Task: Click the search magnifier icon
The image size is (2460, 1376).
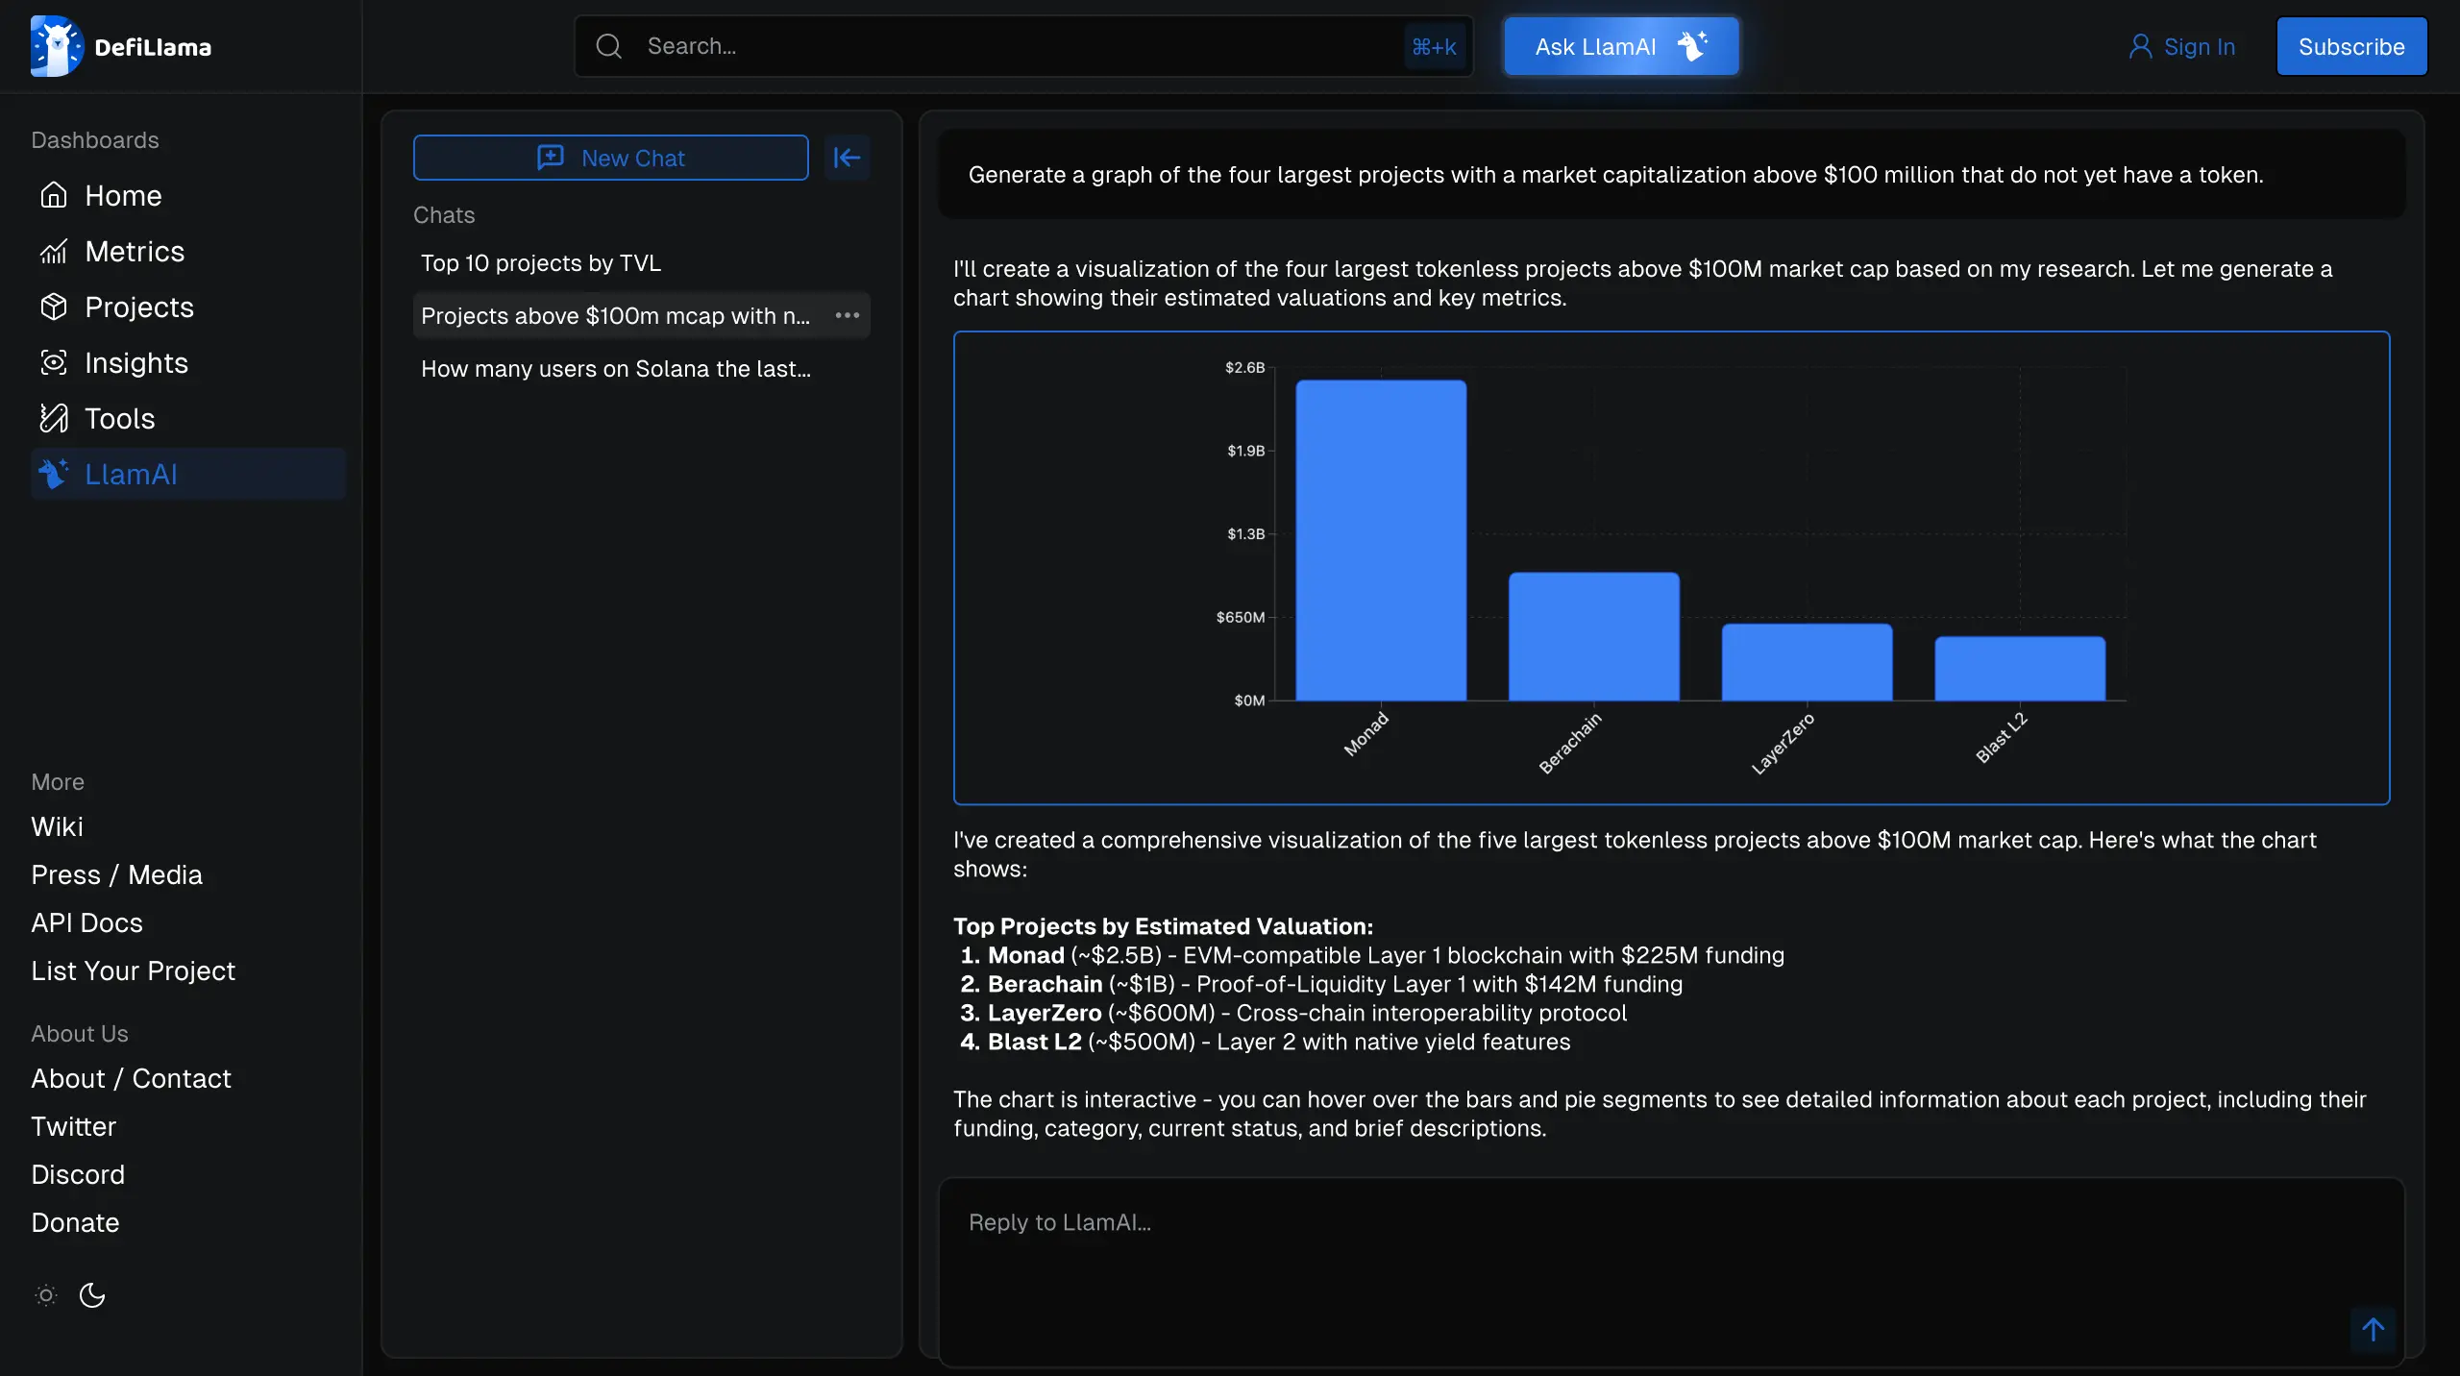Action: coord(608,46)
